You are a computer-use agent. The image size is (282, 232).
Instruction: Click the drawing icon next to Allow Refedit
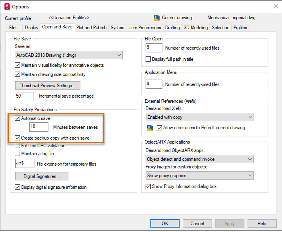[x=150, y=128]
